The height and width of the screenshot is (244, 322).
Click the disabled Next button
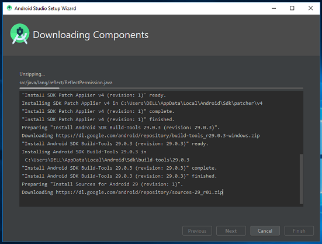point(231,231)
